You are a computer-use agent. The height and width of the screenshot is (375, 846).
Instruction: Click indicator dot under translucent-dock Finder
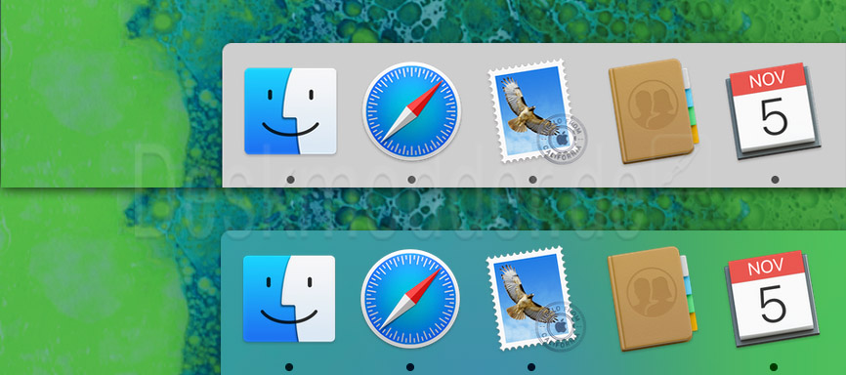[289, 367]
